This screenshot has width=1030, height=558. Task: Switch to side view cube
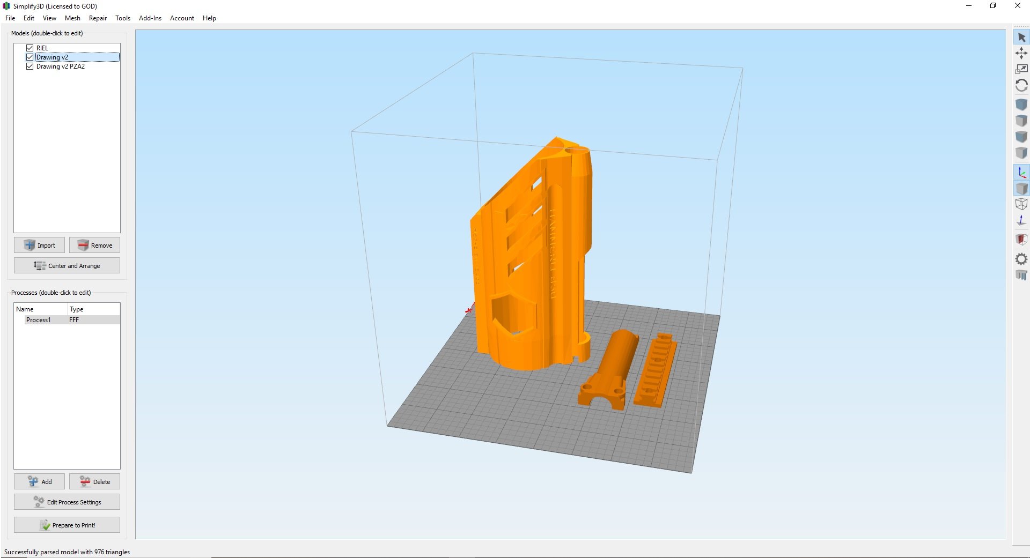1021,153
